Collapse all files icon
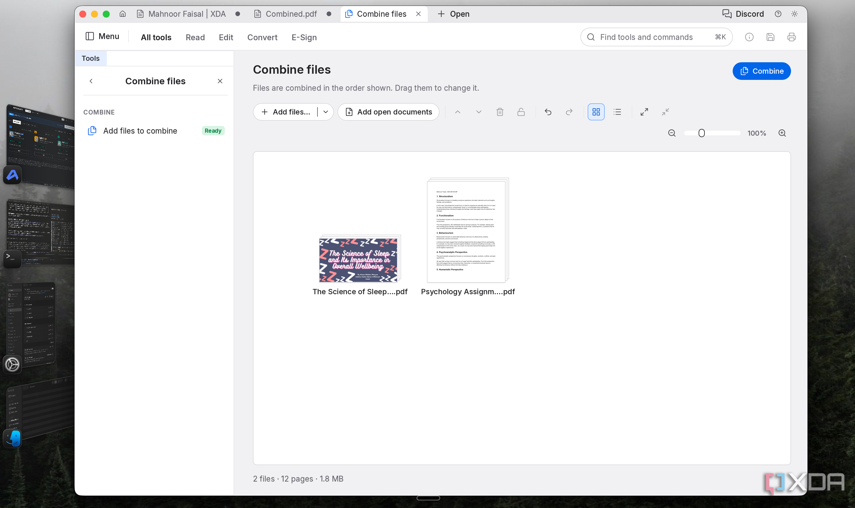 coord(665,112)
